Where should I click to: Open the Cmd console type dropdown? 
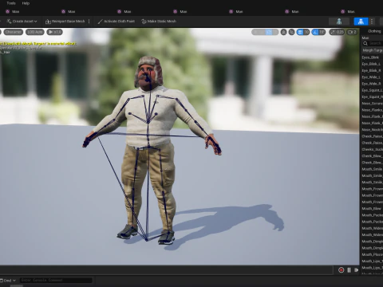[x=9, y=281]
